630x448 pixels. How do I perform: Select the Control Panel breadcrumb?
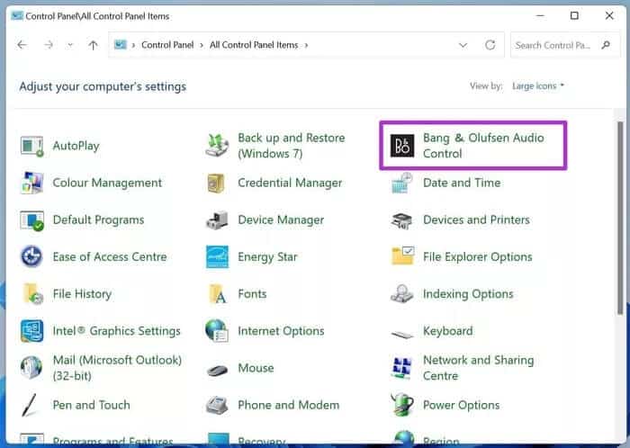point(167,45)
